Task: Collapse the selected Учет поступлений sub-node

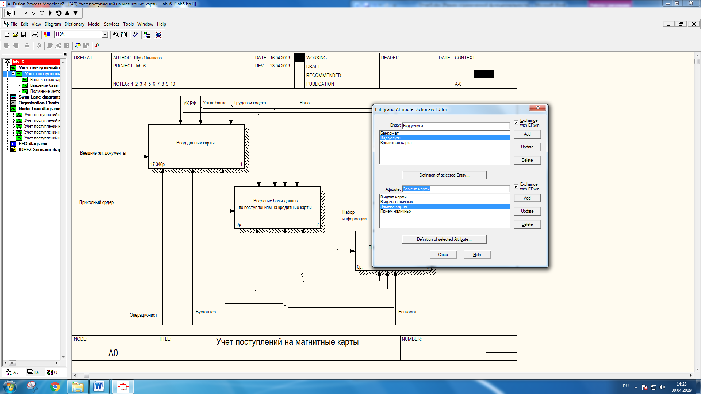Action: coord(13,74)
